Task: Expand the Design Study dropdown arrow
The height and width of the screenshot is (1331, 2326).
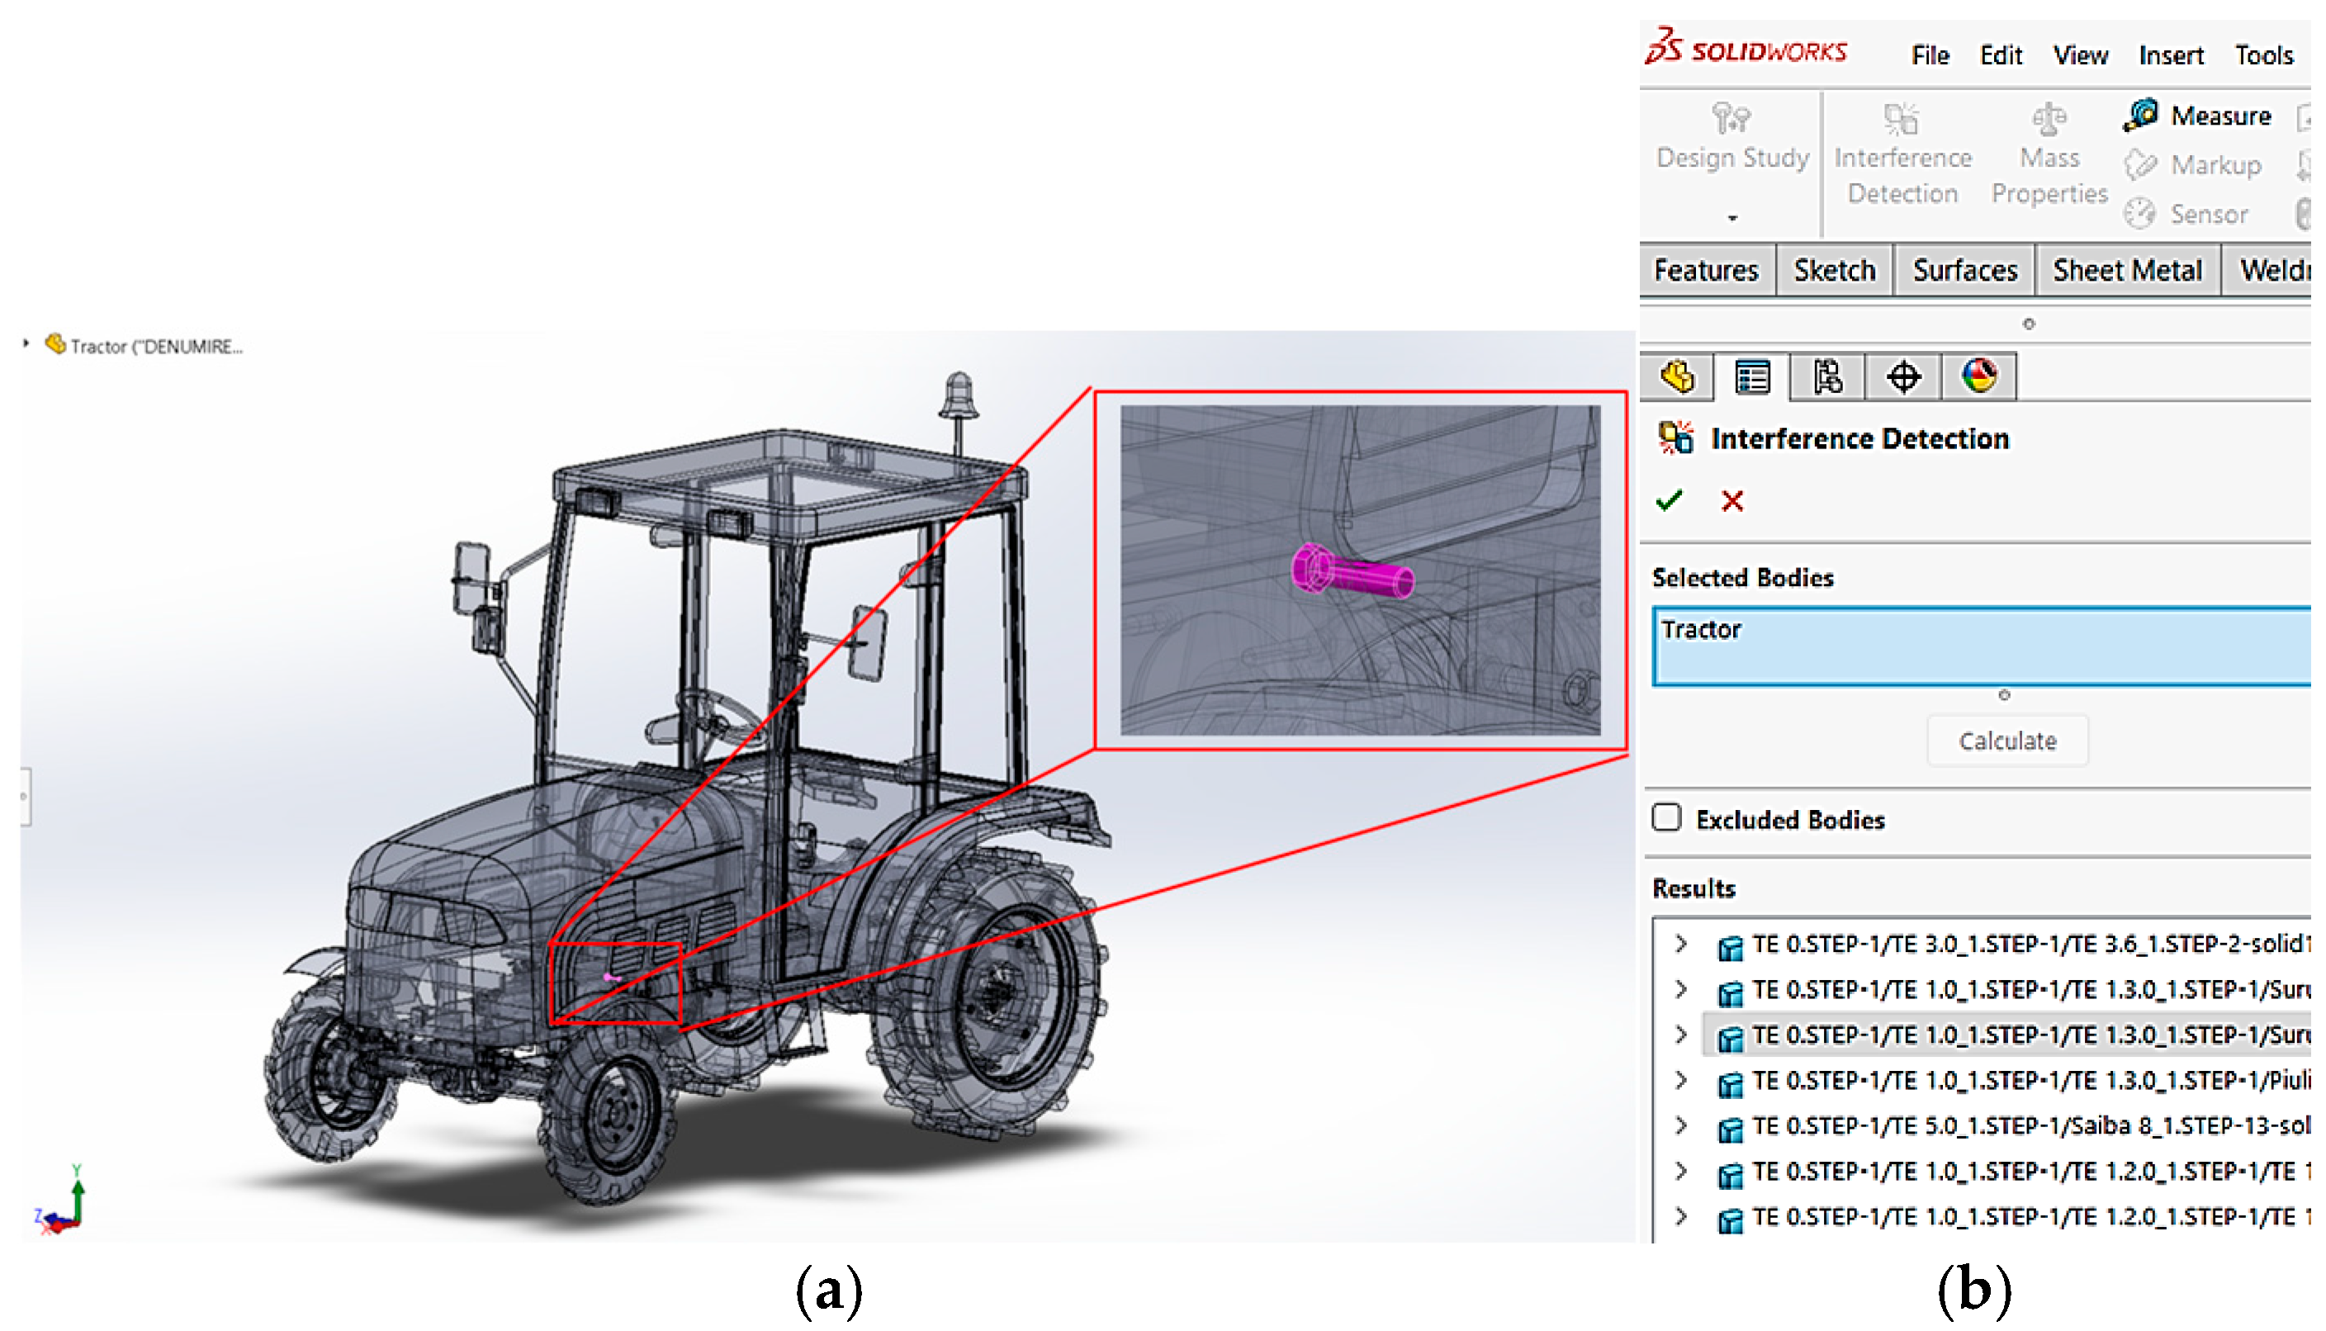Action: (x=1732, y=219)
